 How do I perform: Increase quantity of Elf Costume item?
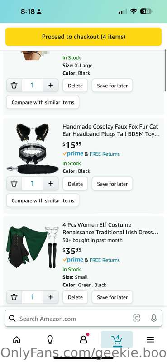[51, 297]
